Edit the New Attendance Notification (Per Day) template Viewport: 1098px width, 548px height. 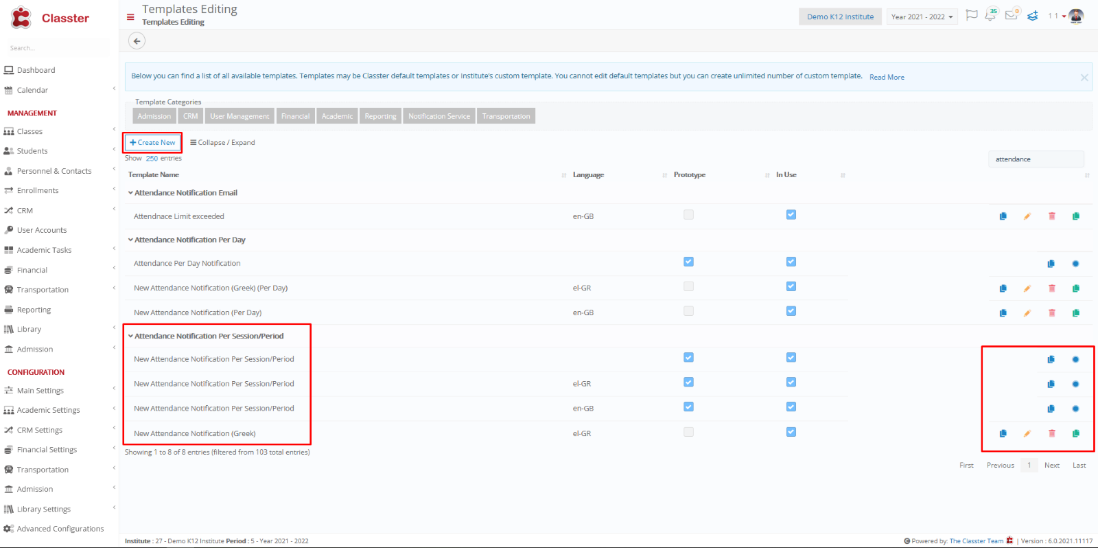(x=1027, y=313)
